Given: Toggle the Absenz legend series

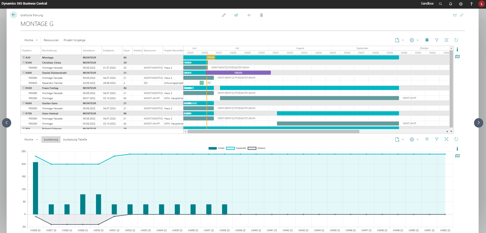Looking at the screenshot, I should pos(257,148).
